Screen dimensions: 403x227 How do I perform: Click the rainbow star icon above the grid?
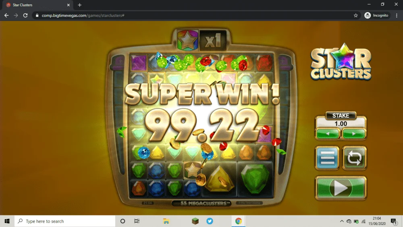[x=188, y=40]
